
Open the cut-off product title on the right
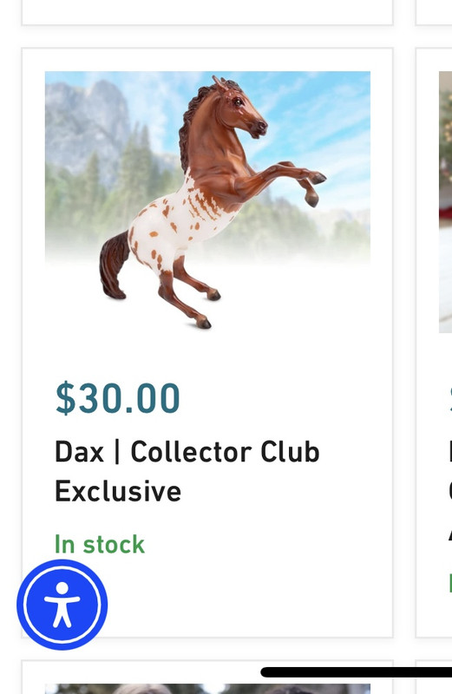(450, 491)
